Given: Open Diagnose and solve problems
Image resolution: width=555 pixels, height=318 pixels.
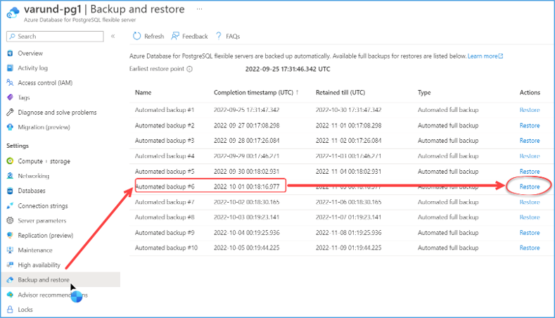Looking at the screenshot, I should click(x=57, y=113).
